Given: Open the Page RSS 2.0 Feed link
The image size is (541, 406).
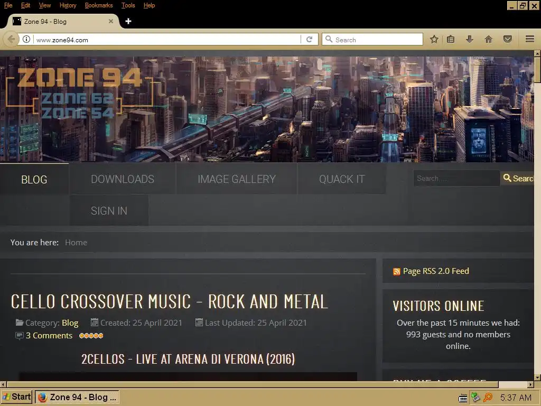Looking at the screenshot, I should (x=436, y=271).
